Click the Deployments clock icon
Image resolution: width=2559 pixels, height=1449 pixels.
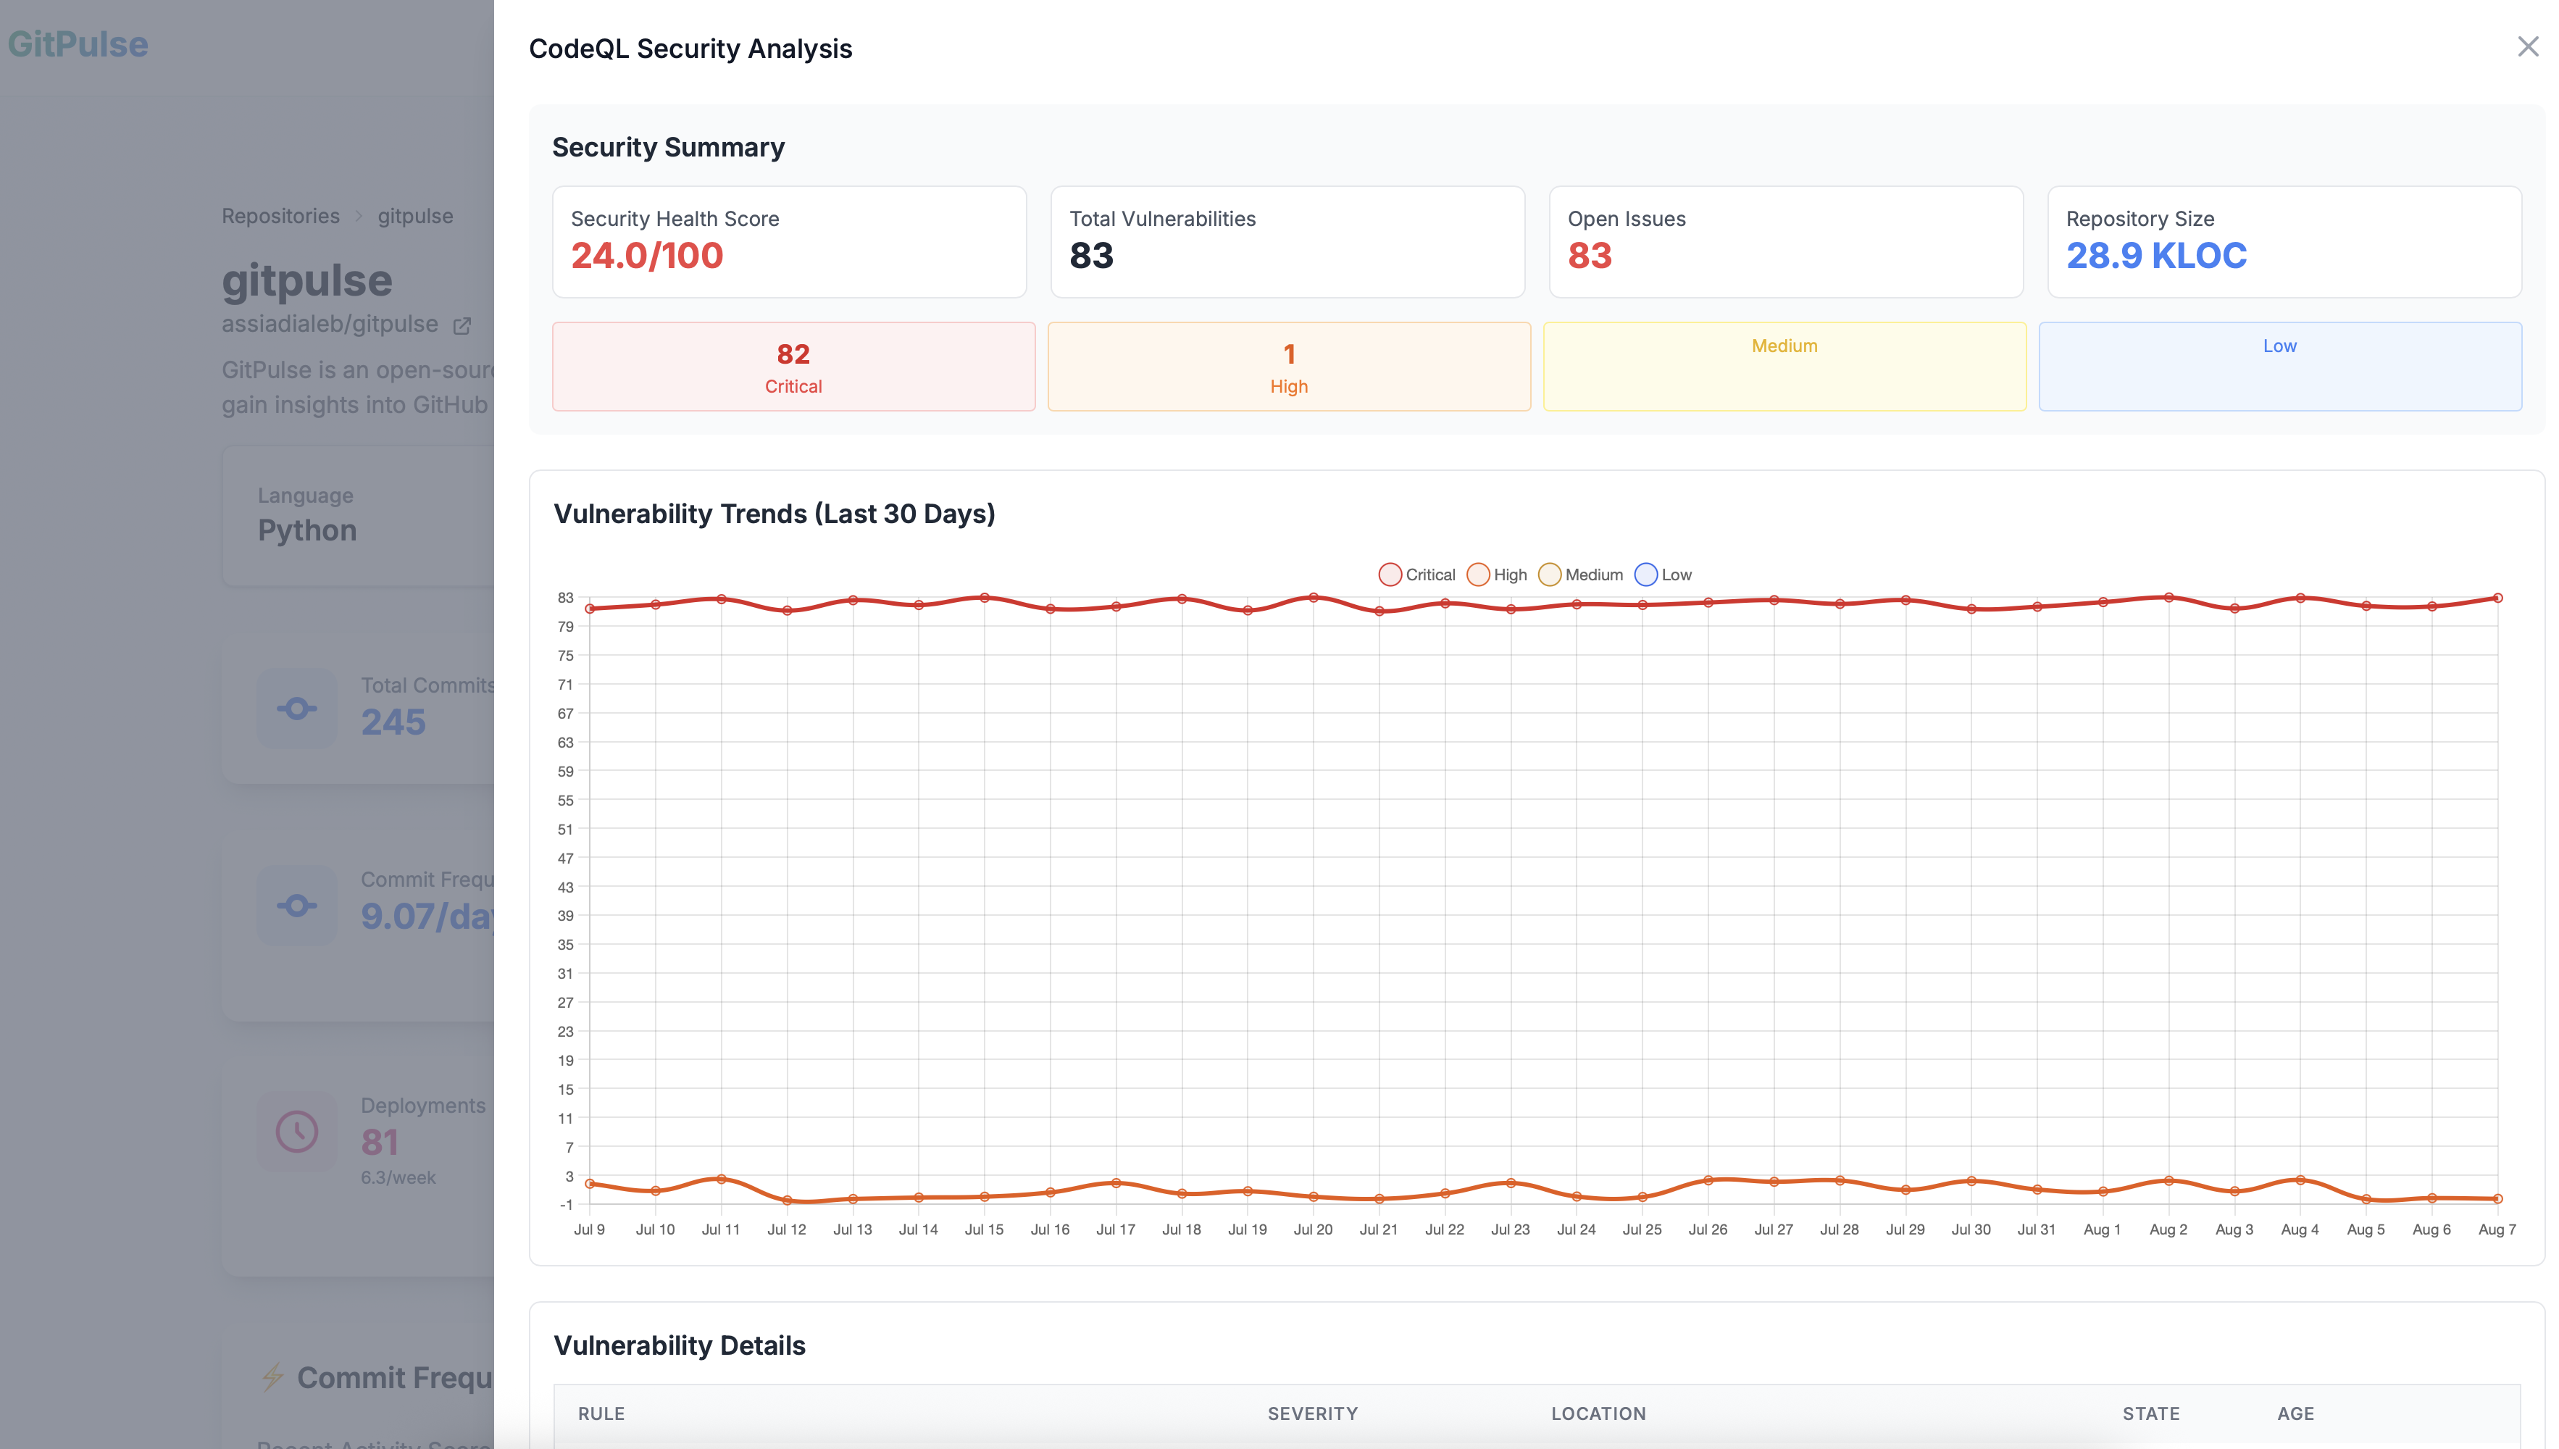tap(296, 1132)
